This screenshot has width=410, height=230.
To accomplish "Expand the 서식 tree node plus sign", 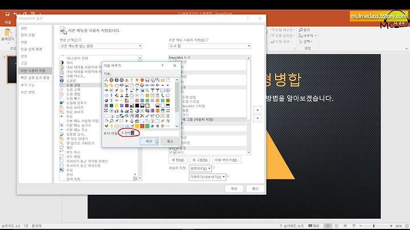I will click(171, 152).
